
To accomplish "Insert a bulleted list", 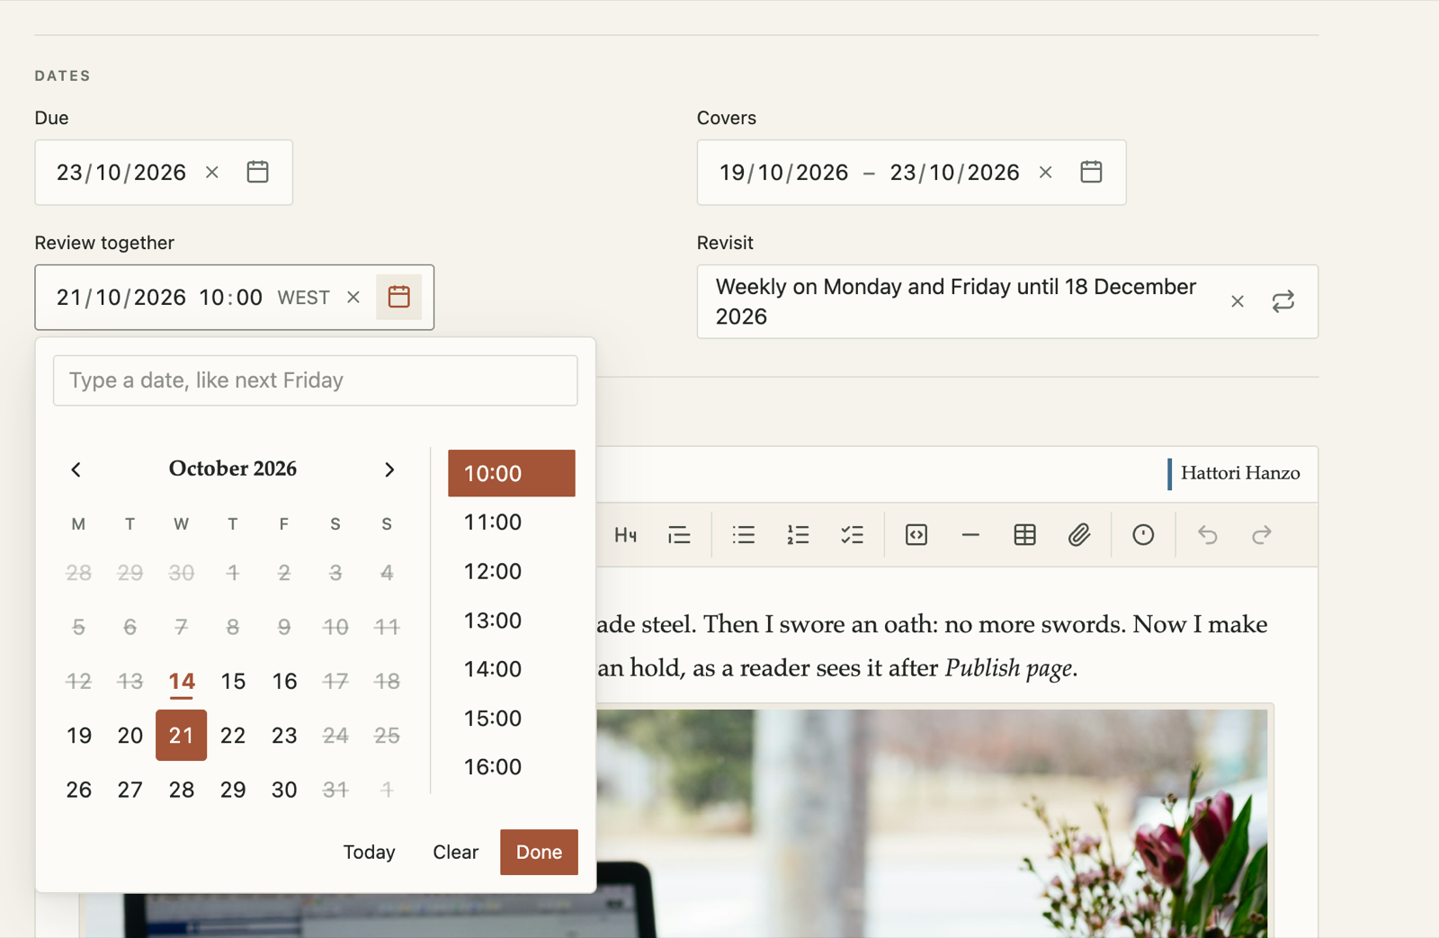I will (x=744, y=535).
